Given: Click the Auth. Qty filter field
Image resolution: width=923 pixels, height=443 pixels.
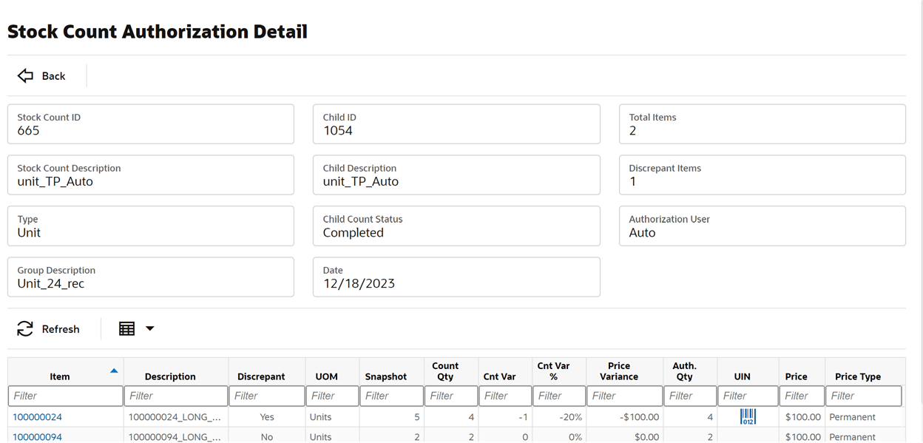Looking at the screenshot, I should pyautogui.click(x=689, y=396).
